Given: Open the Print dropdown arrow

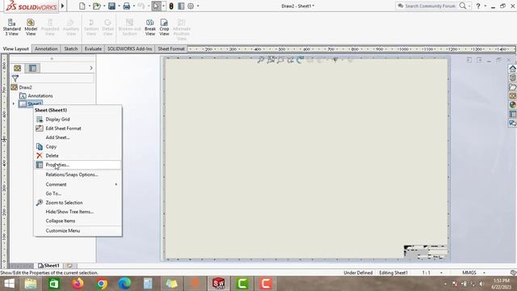Looking at the screenshot, I should [x=133, y=6].
